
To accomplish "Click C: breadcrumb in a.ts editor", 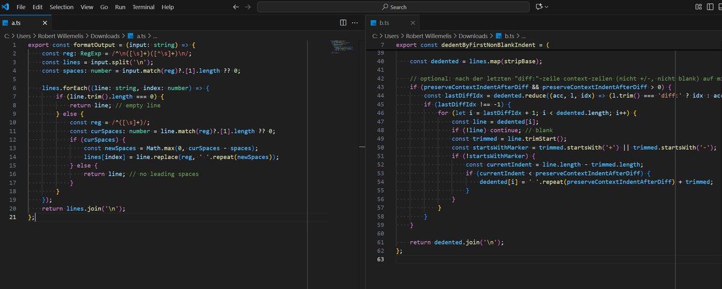I will click(7, 36).
